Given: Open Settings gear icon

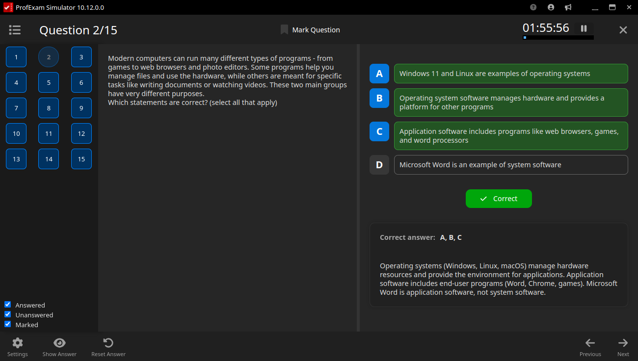Looking at the screenshot, I should point(18,343).
